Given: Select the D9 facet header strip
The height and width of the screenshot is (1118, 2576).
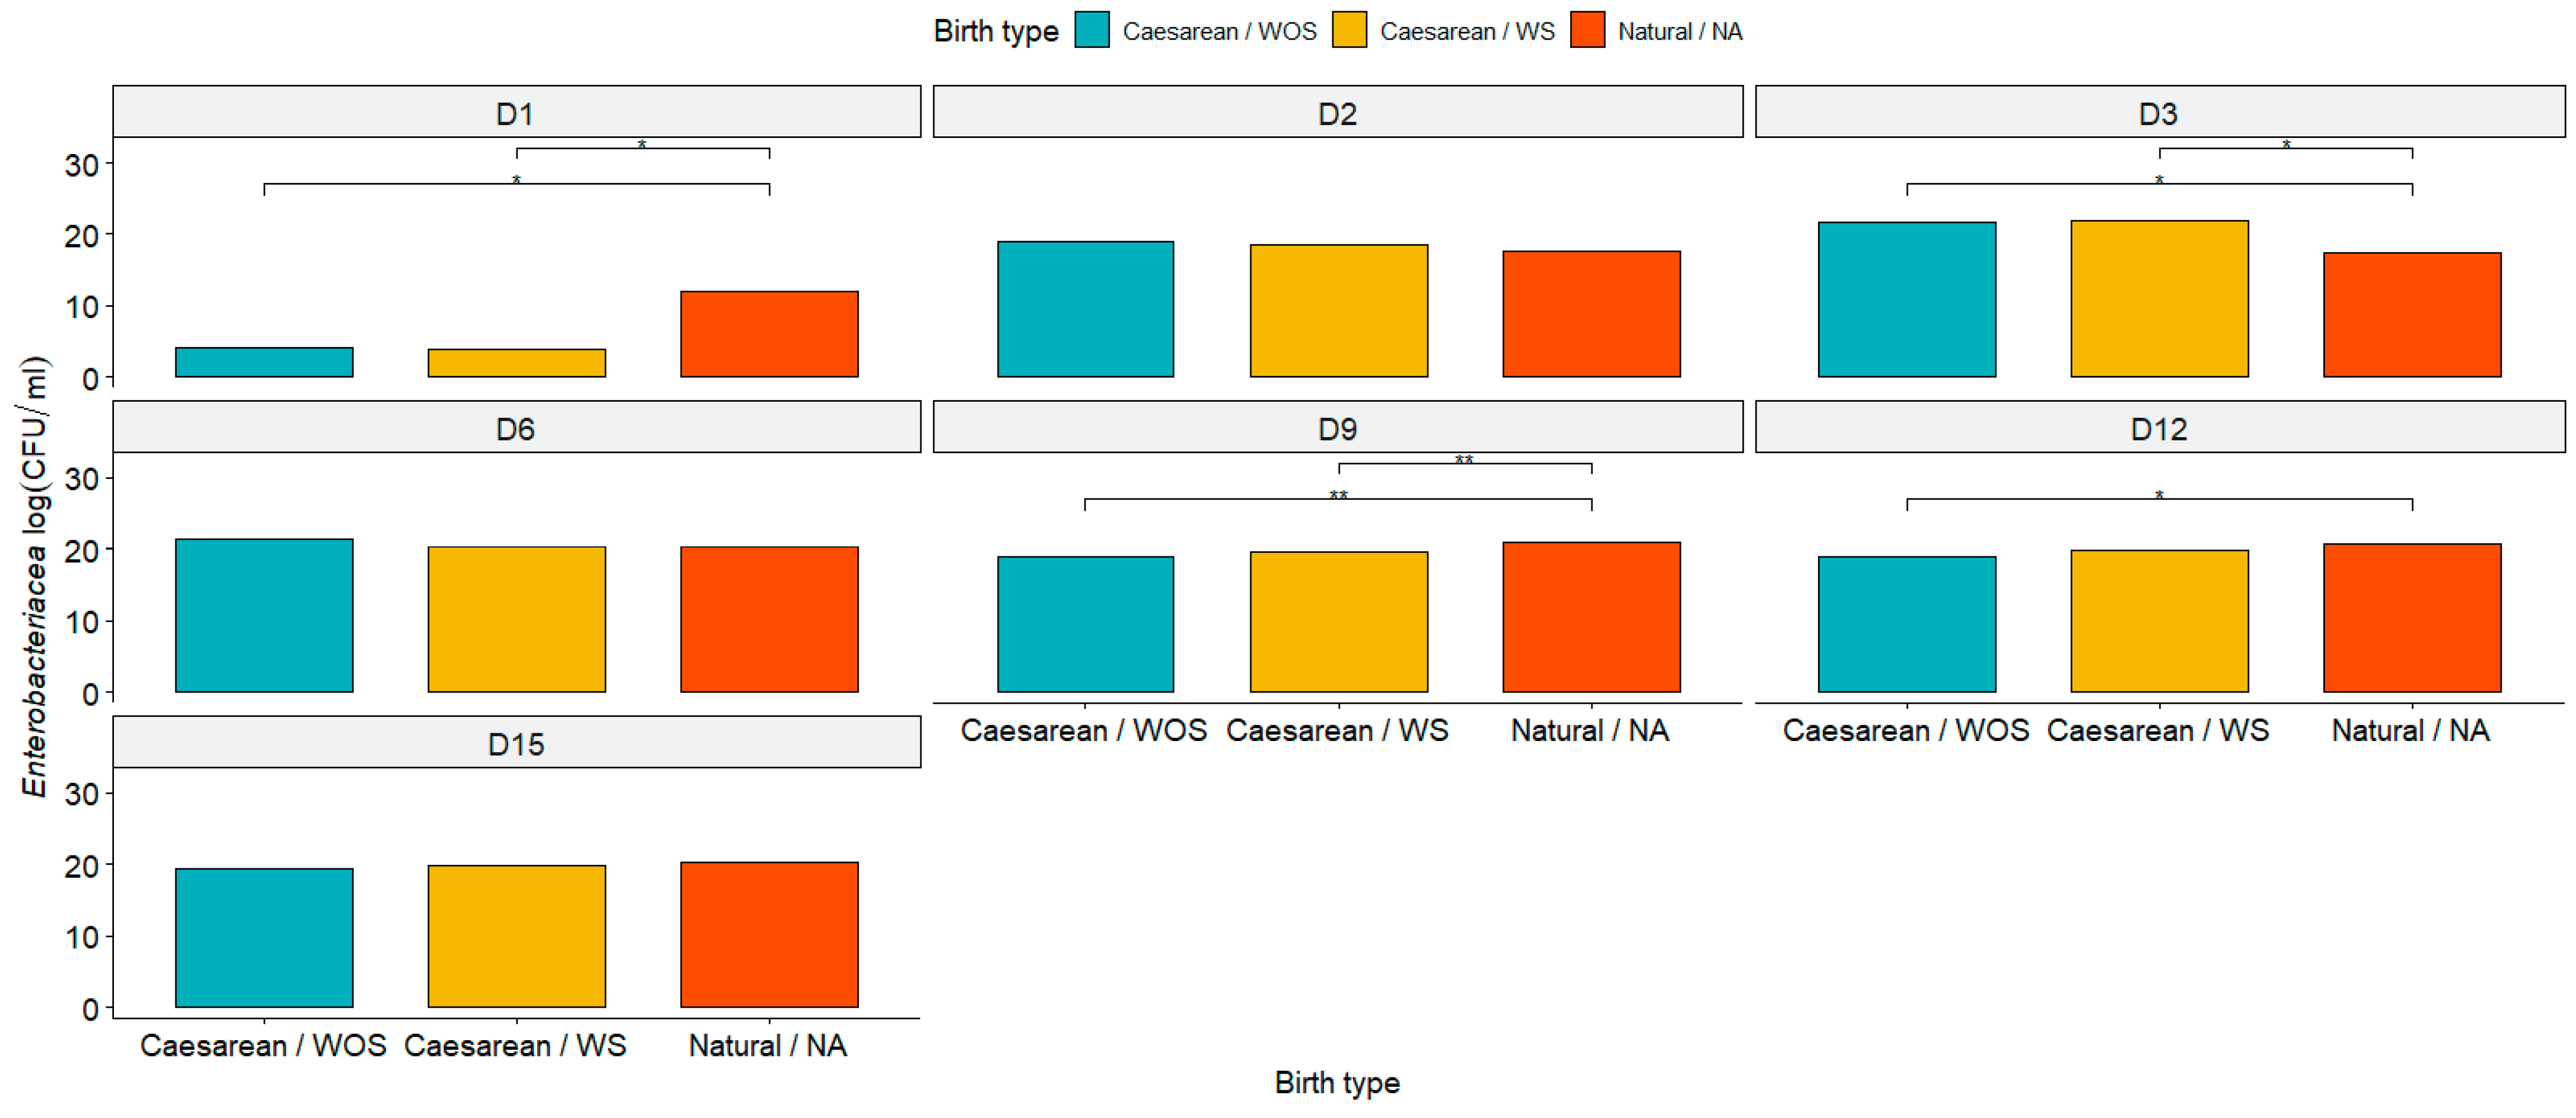Looking at the screenshot, I should pos(1337,428).
